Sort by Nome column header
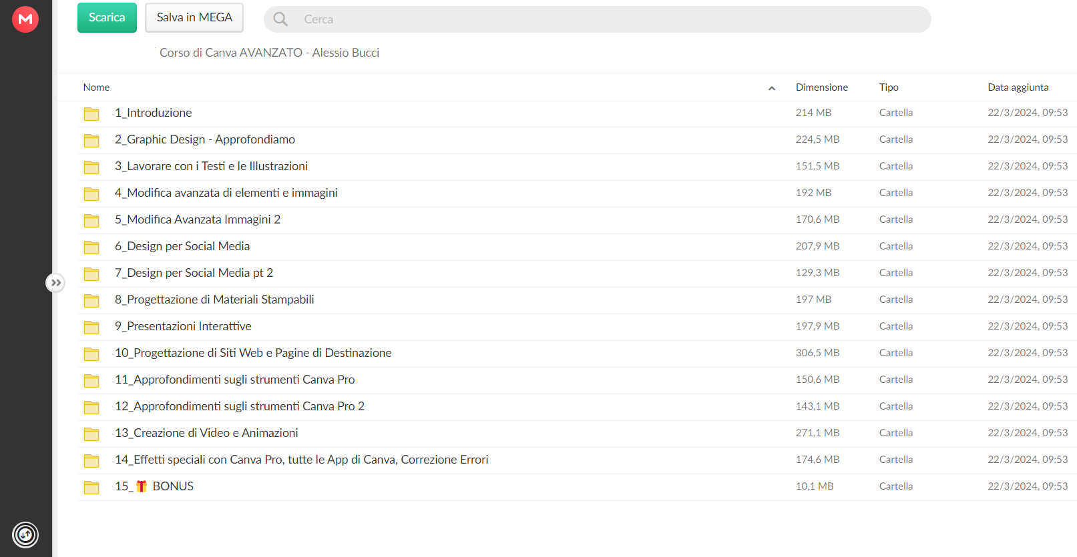This screenshot has width=1077, height=557. 96,87
